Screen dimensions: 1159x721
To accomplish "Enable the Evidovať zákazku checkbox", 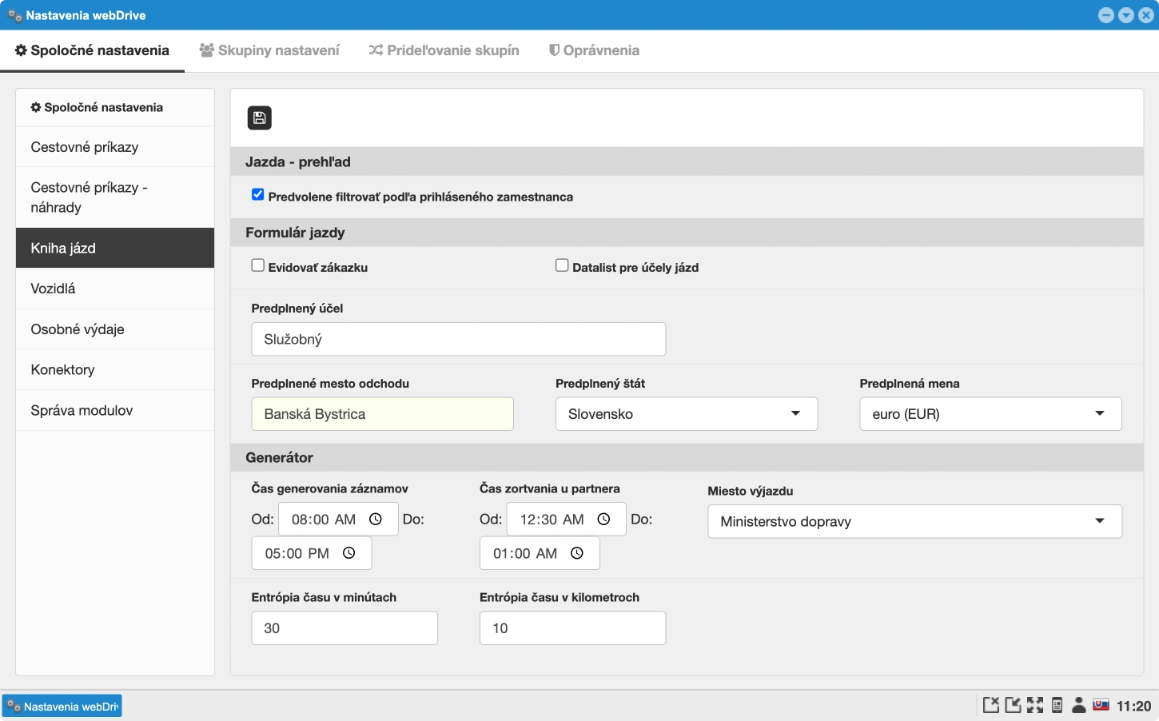I will (x=257, y=265).
